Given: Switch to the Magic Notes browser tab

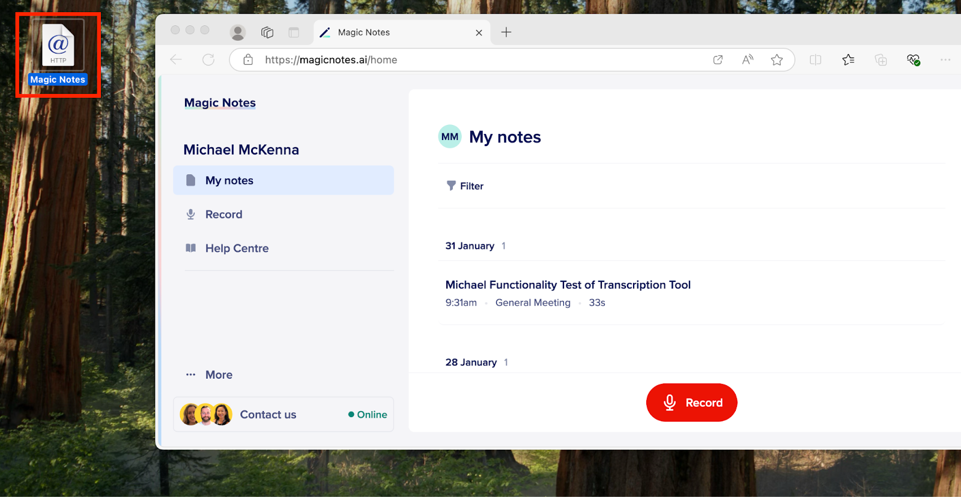Looking at the screenshot, I should point(363,32).
